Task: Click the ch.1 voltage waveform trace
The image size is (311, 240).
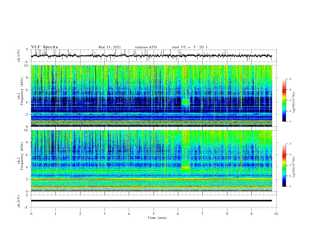Action: pyautogui.click(x=151, y=56)
